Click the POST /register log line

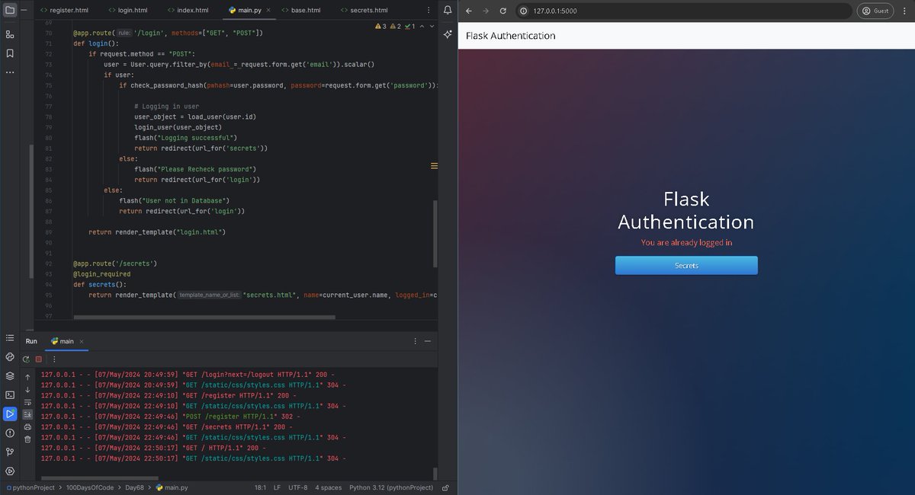(x=171, y=417)
